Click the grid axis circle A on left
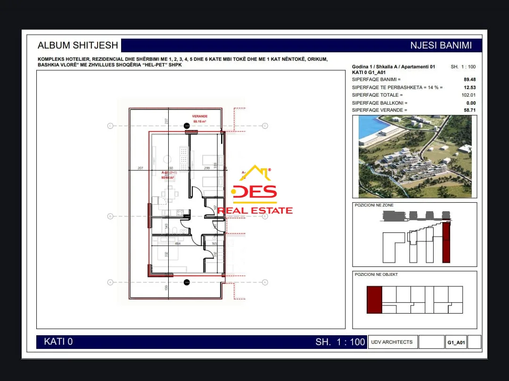 point(110,282)
